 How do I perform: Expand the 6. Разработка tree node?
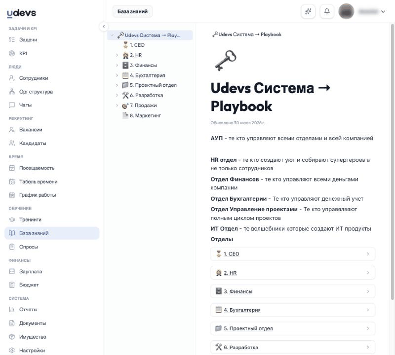tap(117, 95)
